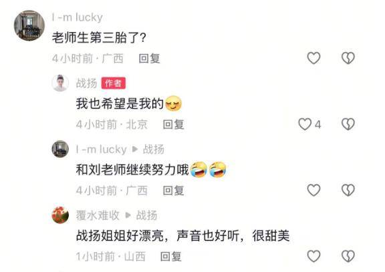Like the comment asking 老师生第三胎了?
Viewport: 385px width, 272px height.
point(313,58)
